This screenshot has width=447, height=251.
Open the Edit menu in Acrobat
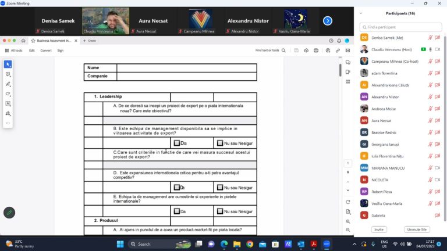tap(32, 51)
